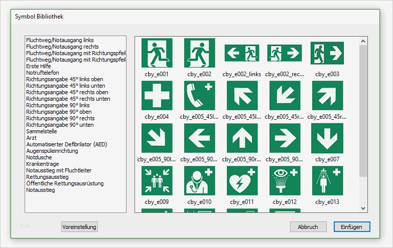This screenshot has width=393, height=248.
Task: Choose the cby_e009 assembly point symbol
Action: point(157,181)
